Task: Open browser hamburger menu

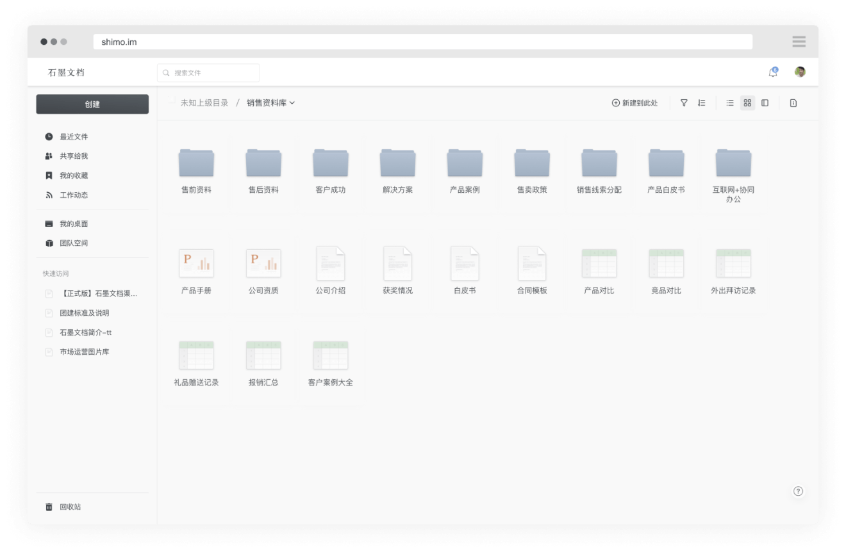Action: tap(799, 42)
